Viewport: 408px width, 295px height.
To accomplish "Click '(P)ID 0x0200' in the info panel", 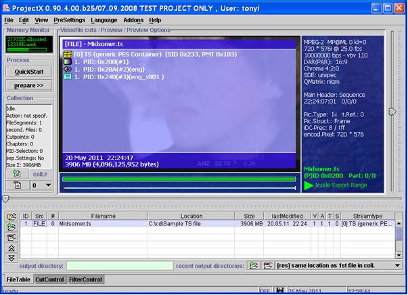I will (x=323, y=176).
